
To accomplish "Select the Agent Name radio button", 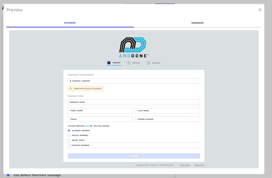I will click(x=69, y=140).
